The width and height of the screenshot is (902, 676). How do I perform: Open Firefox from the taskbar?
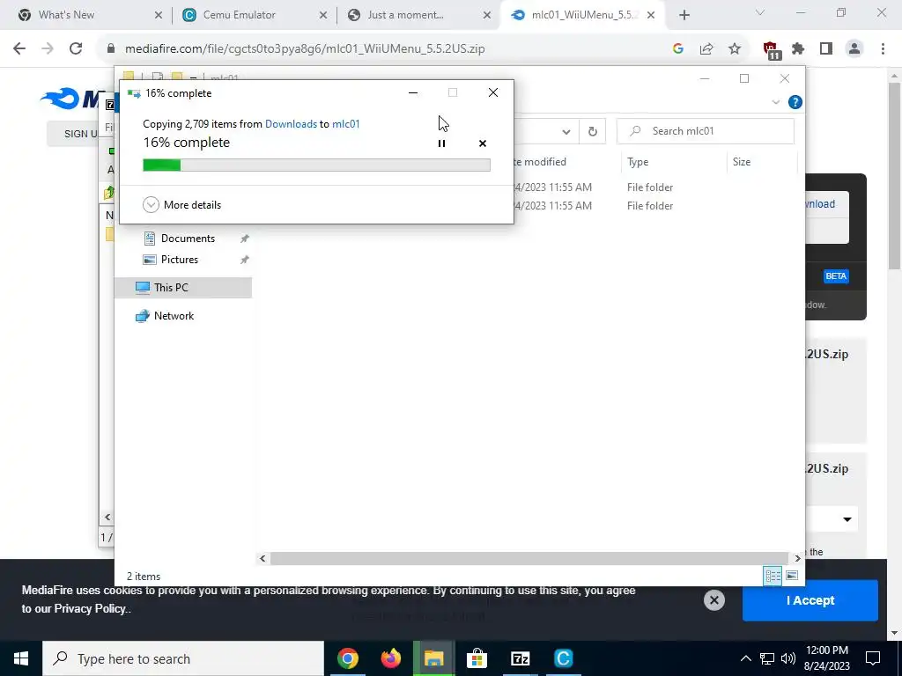(x=390, y=658)
